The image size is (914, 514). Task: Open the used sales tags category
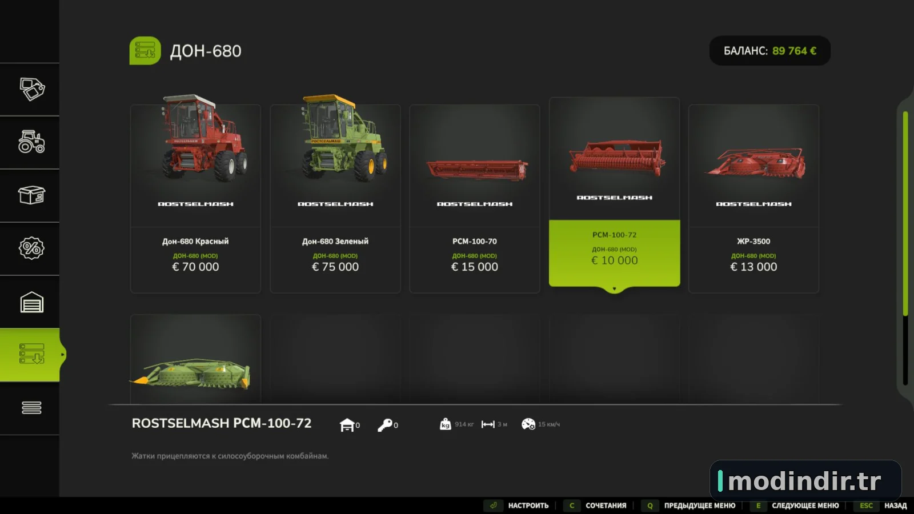[x=32, y=89]
